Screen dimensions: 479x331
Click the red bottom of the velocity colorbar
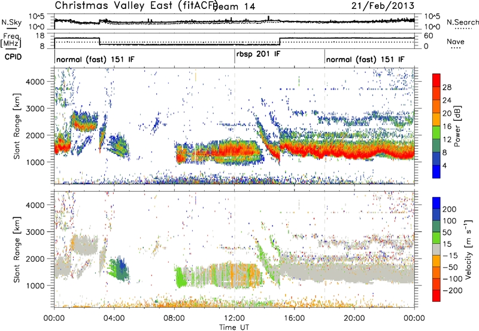pyautogui.click(x=436, y=296)
